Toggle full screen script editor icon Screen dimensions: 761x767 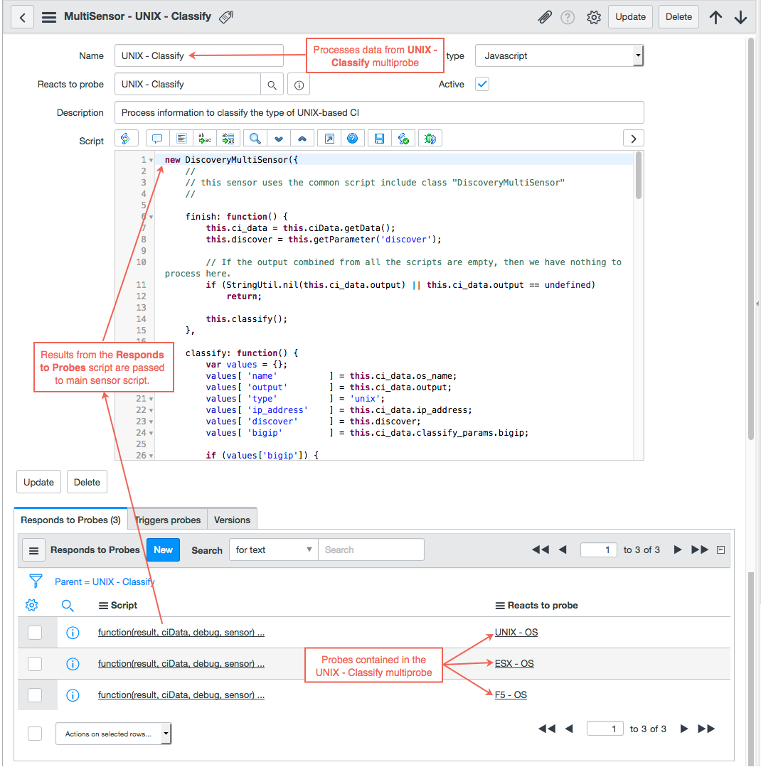coord(329,139)
